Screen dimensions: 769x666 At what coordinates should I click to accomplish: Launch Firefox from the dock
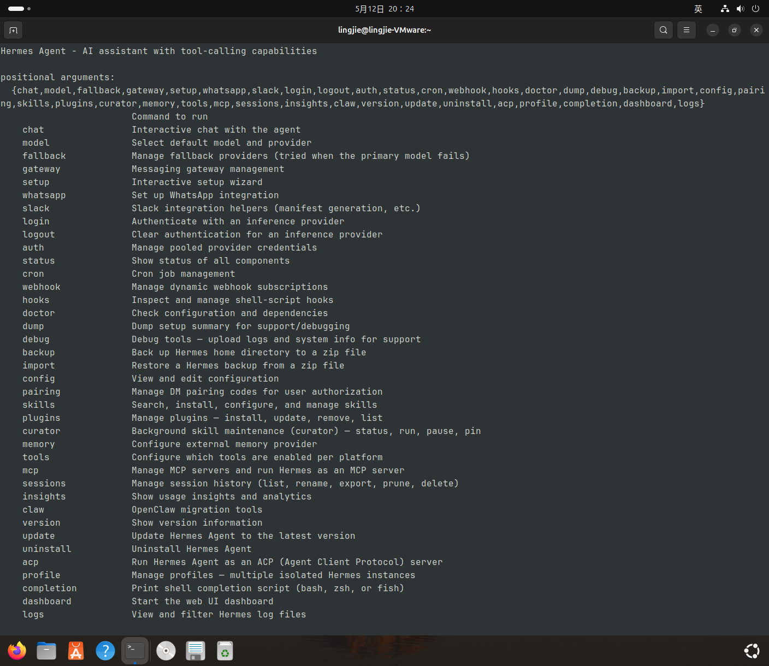click(x=17, y=651)
